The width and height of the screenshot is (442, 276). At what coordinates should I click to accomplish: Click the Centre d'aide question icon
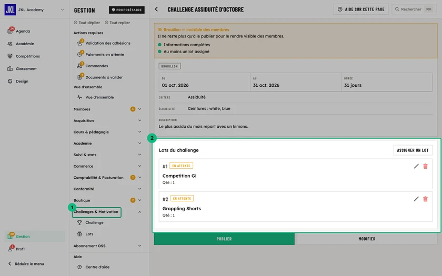[79, 267]
